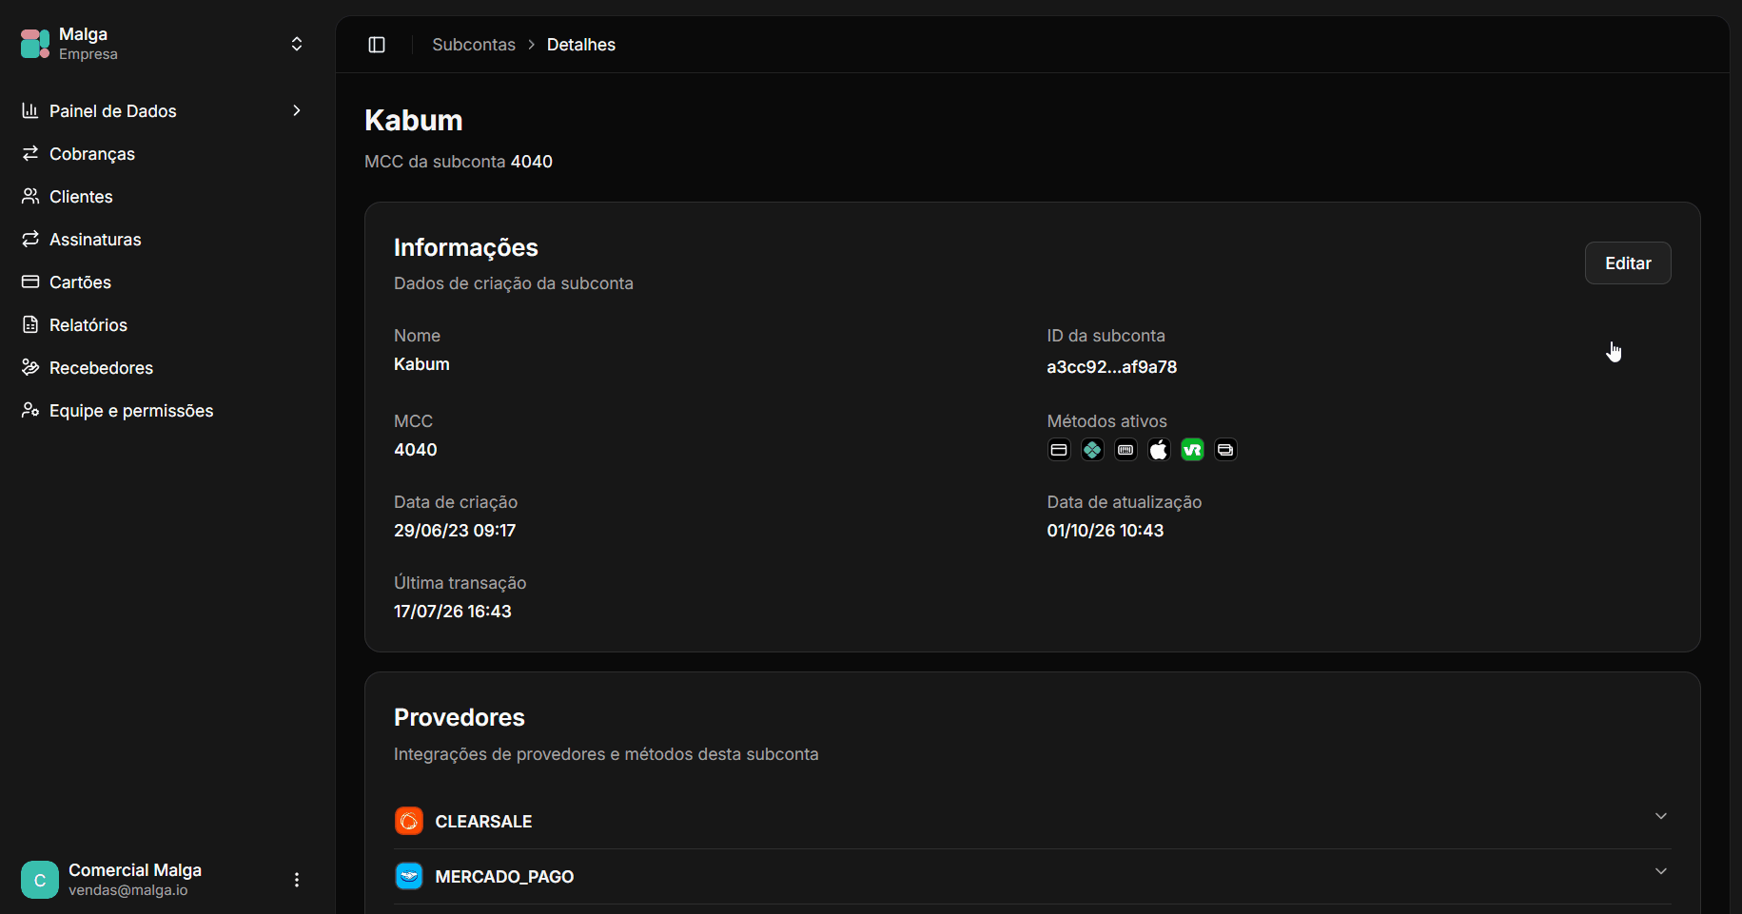The width and height of the screenshot is (1742, 914).
Task: Click the Relatórios document icon
Action: pos(30,324)
